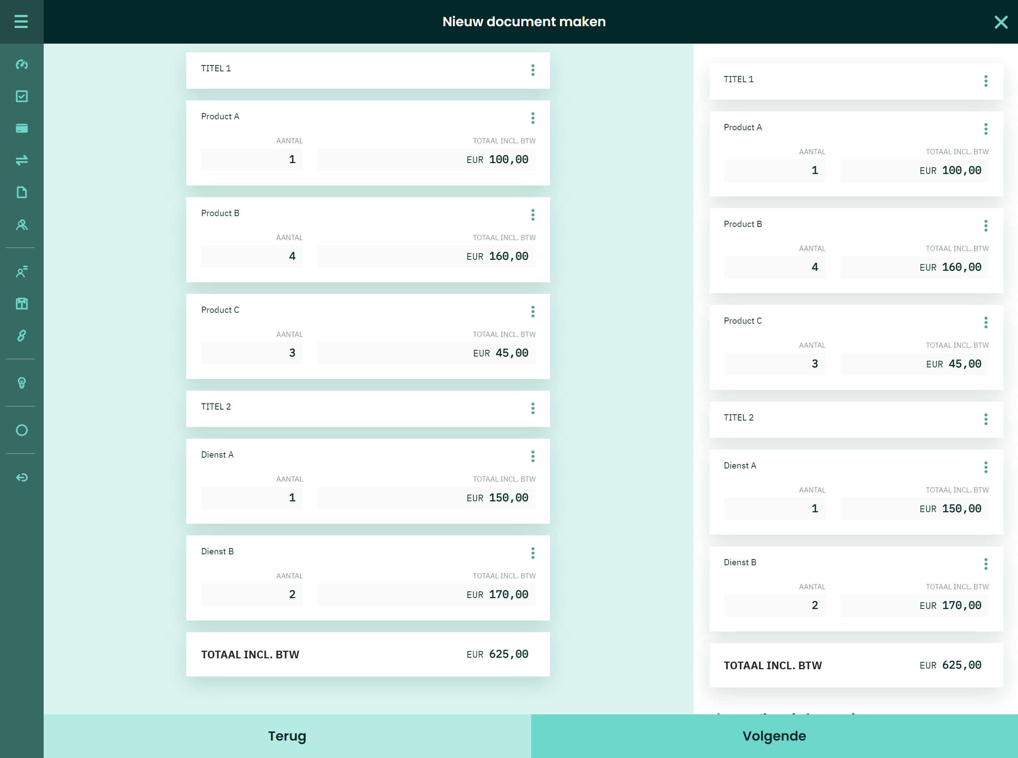Open the package box sidebar icon
The width and height of the screenshot is (1018, 758).
coord(21,304)
